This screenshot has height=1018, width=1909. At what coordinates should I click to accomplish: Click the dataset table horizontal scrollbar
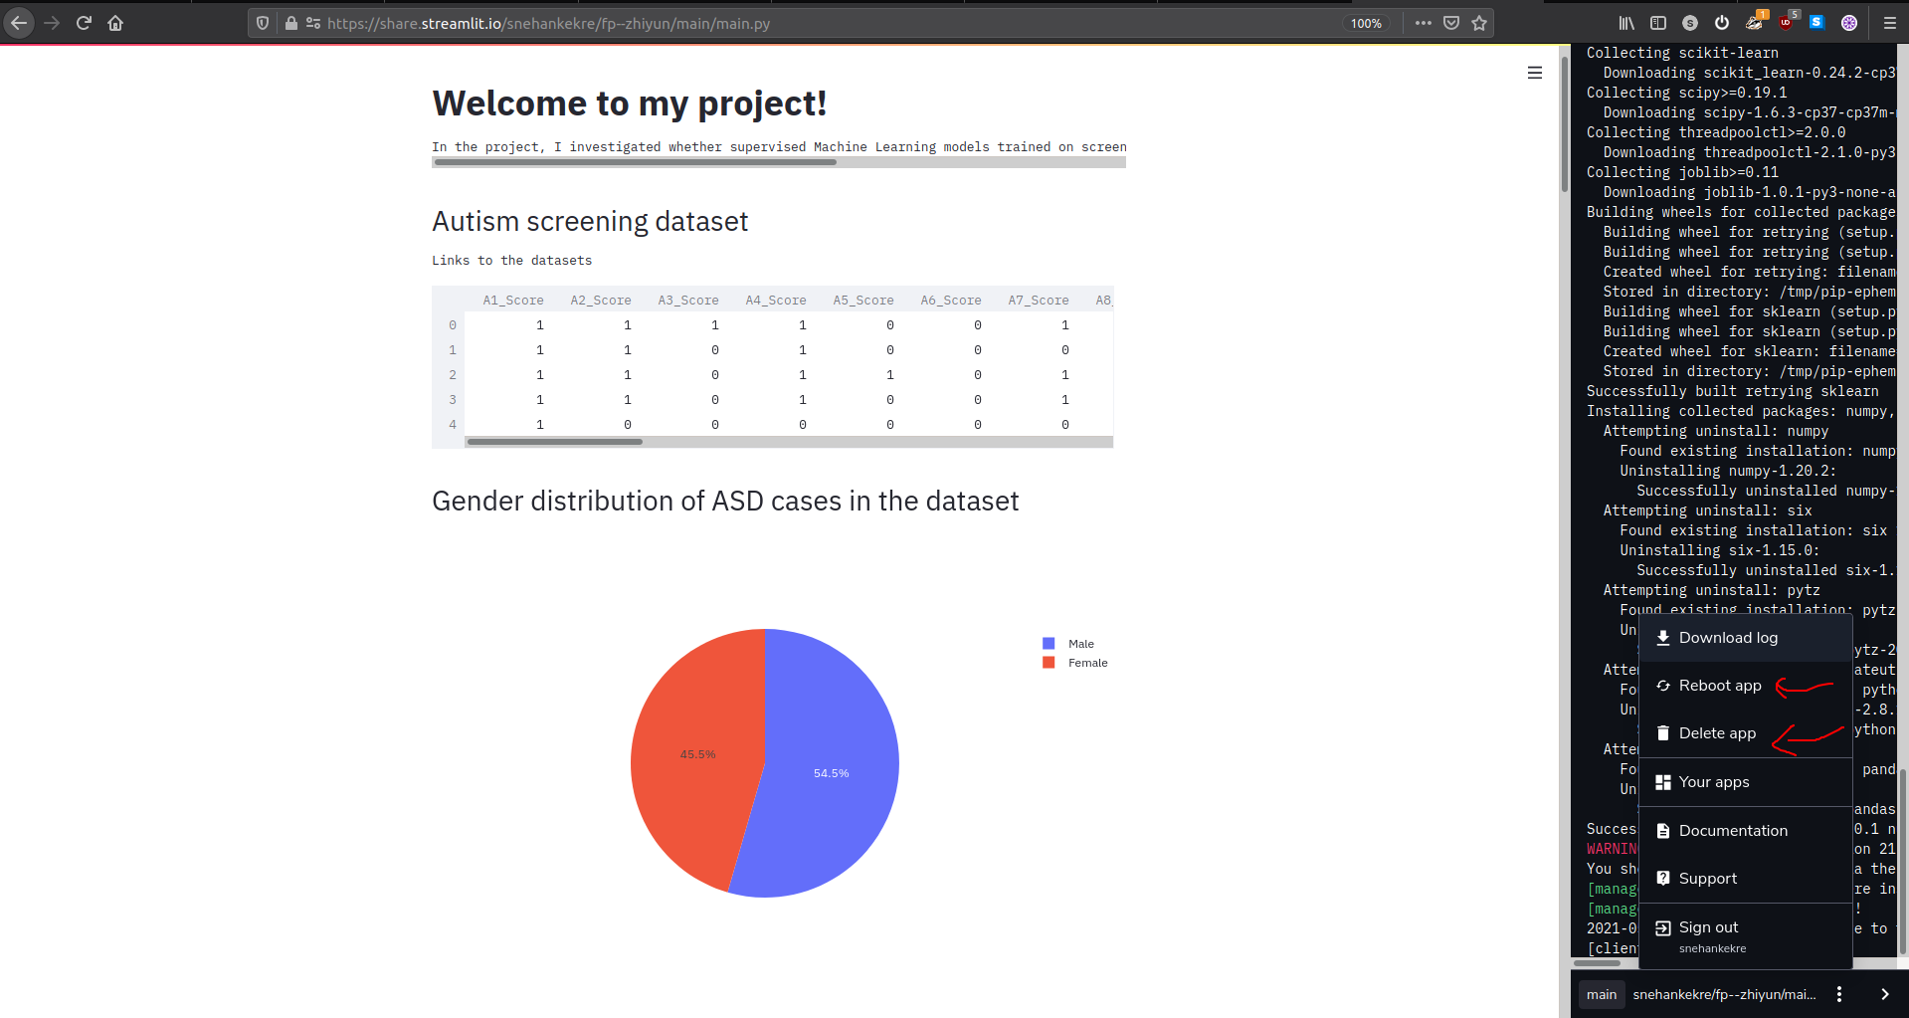click(788, 442)
